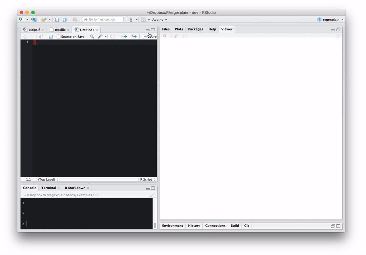Select the Terminal tab in the console pane

[x=49, y=188]
